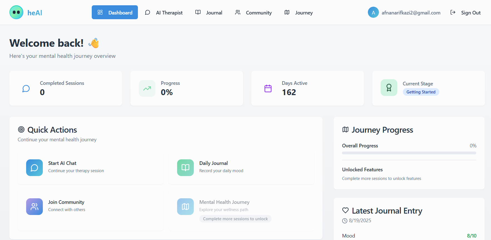Open the Journey tab
The width and height of the screenshot is (491, 240).
(x=299, y=12)
